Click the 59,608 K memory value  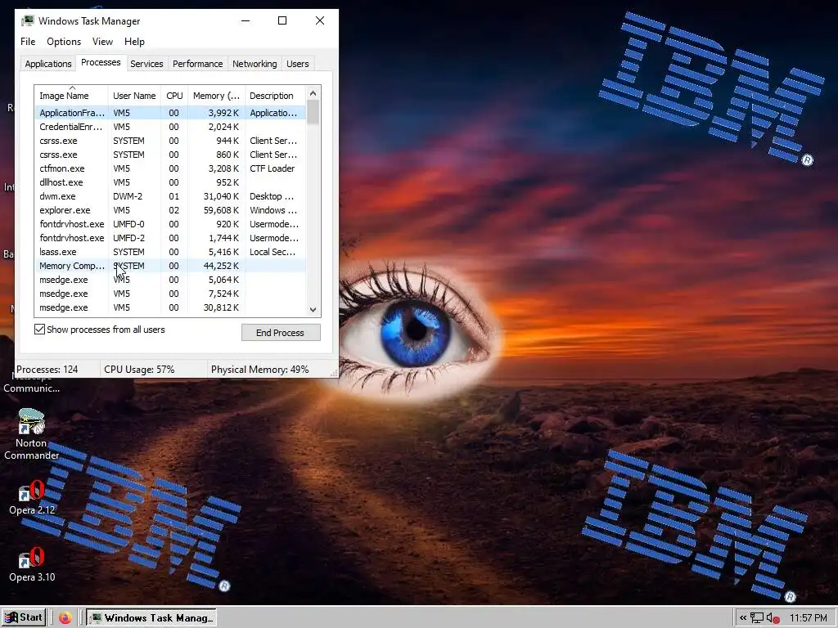click(x=221, y=210)
